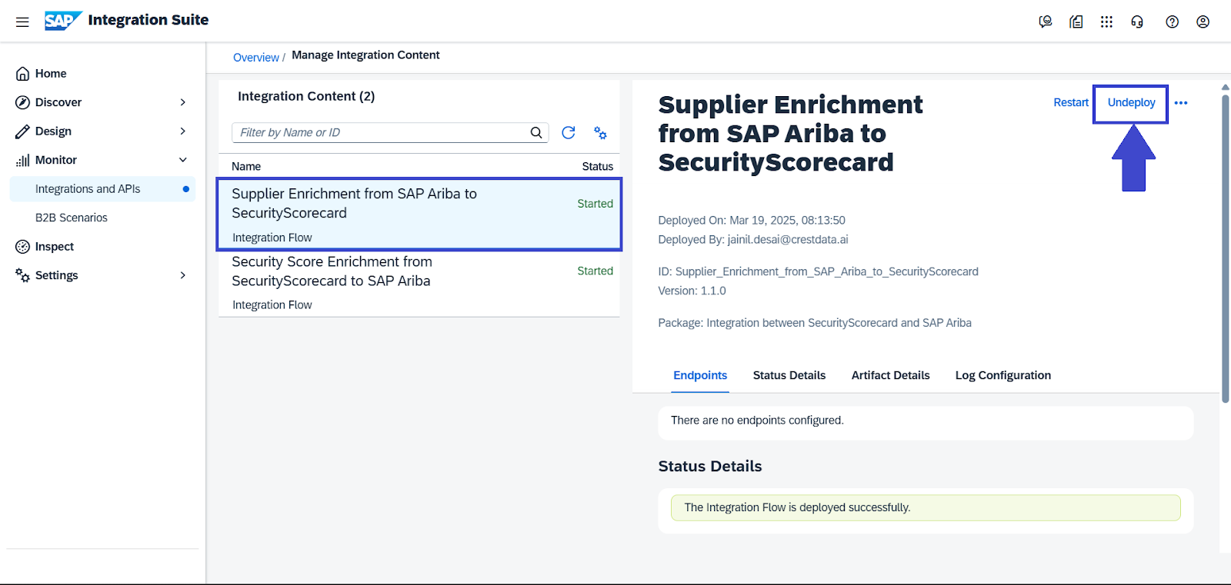Follow the Overview breadcrumb link
The image size is (1231, 585).
[256, 58]
